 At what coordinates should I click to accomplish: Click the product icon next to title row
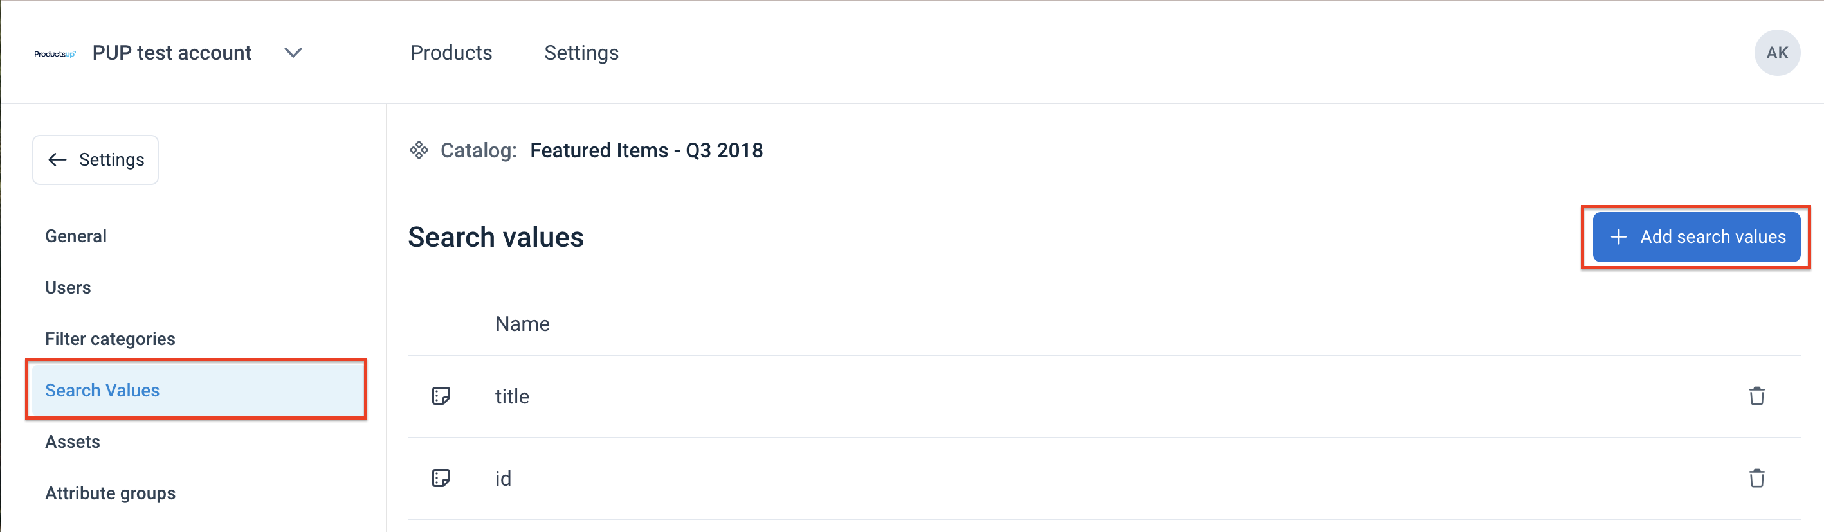point(441,396)
